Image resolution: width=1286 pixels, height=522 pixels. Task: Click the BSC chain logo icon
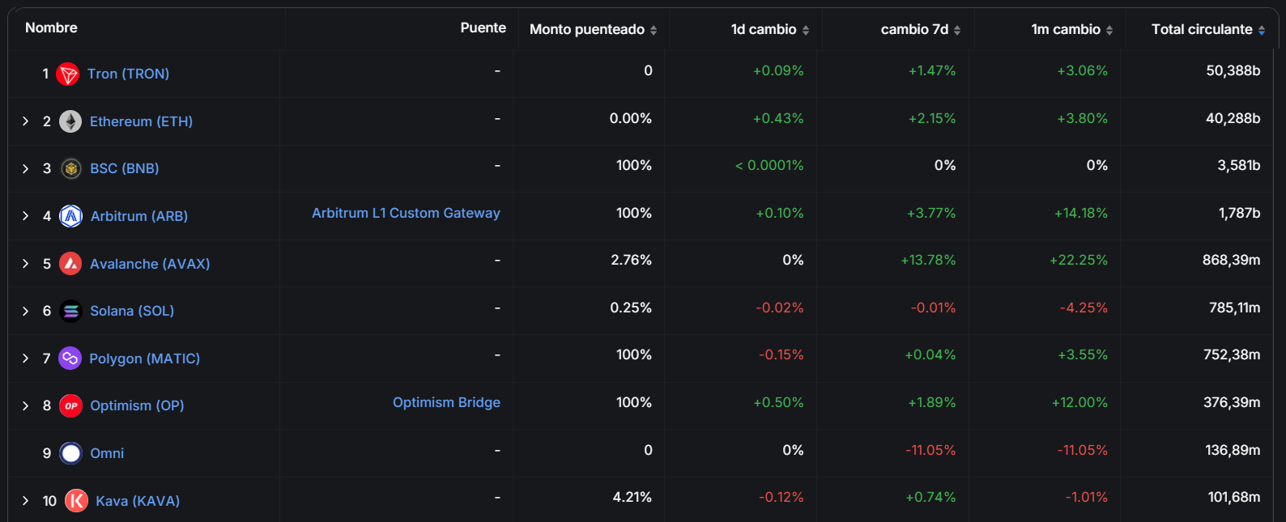[x=71, y=168]
